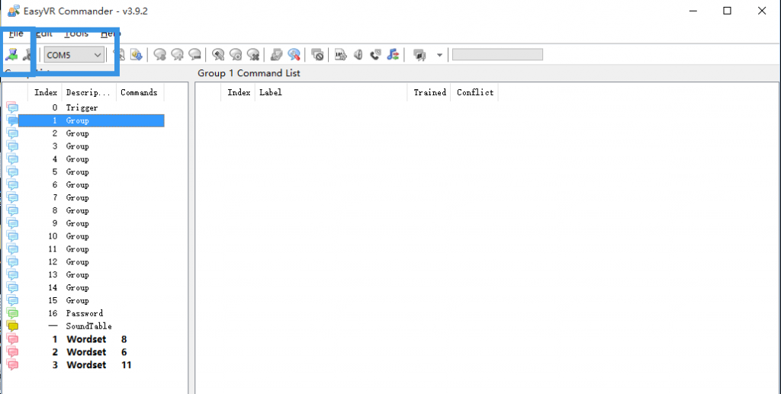Click the green Connect icon in toolbar
This screenshot has width=781, height=394.
point(12,55)
